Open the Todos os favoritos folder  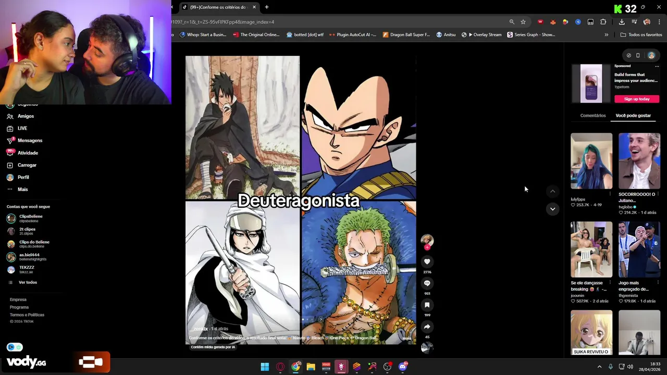point(641,35)
